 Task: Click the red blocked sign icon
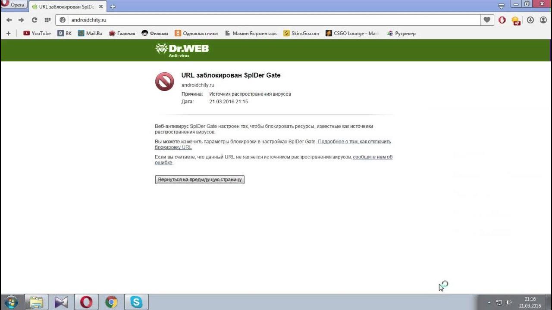tap(165, 81)
